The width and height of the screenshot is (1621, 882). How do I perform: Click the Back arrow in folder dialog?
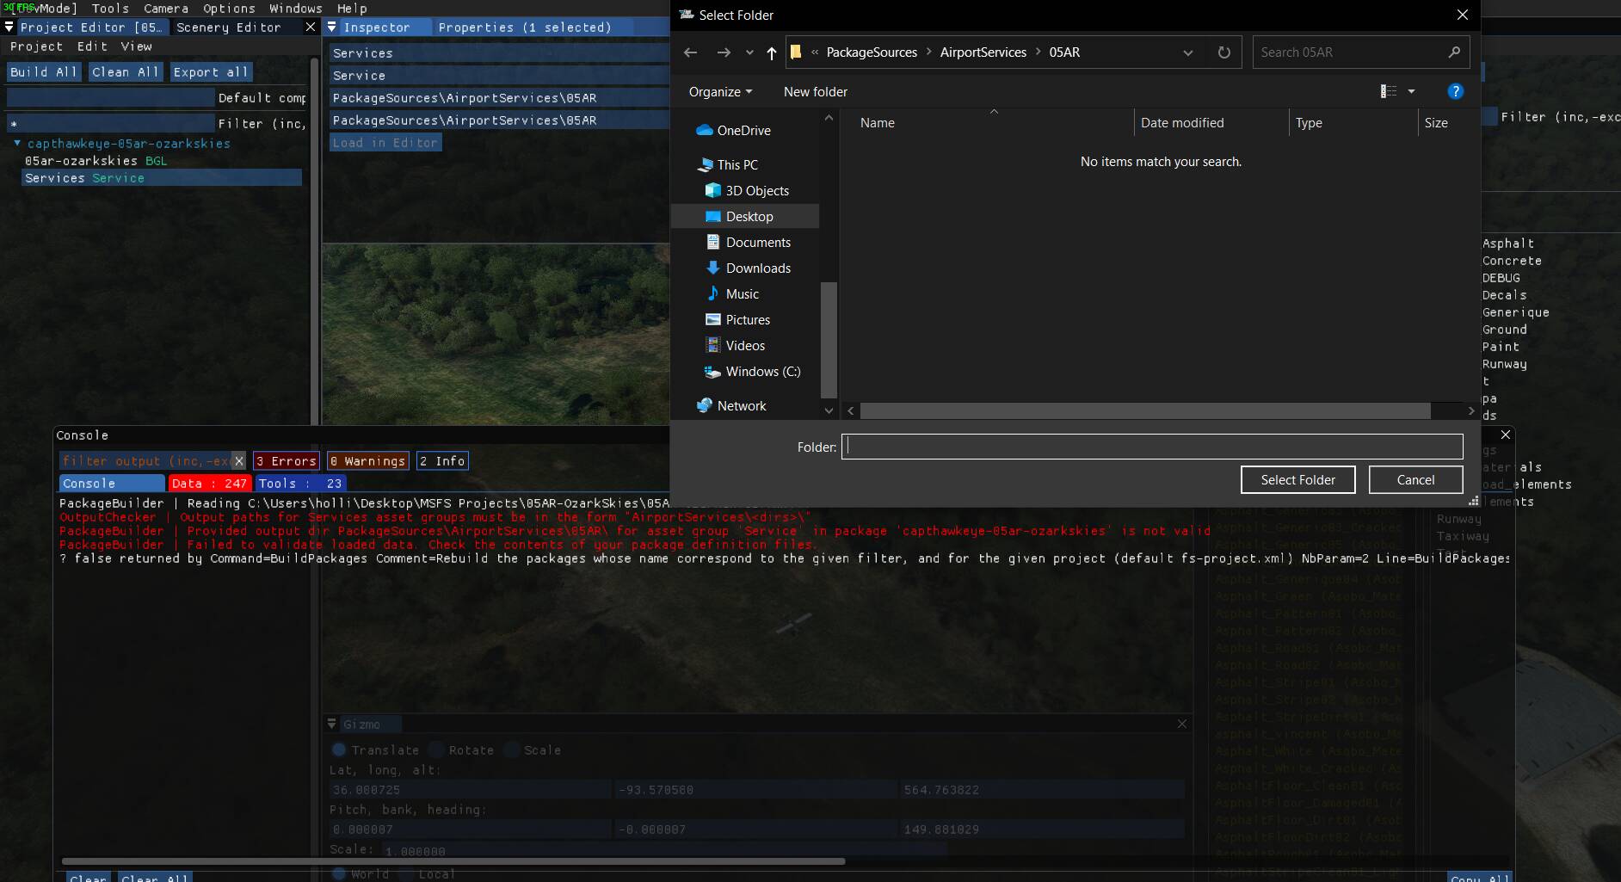coord(690,52)
